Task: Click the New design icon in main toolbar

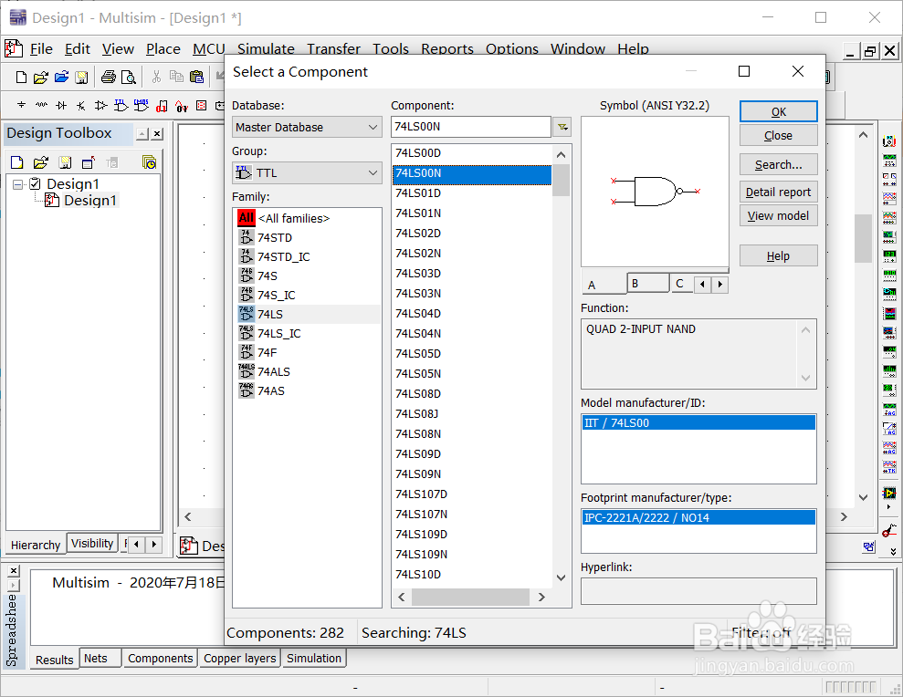Action: 21,78
